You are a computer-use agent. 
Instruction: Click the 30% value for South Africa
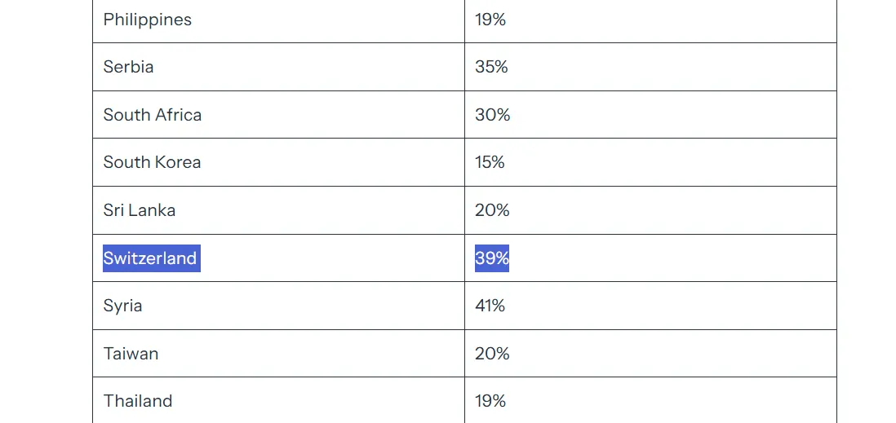tap(492, 115)
